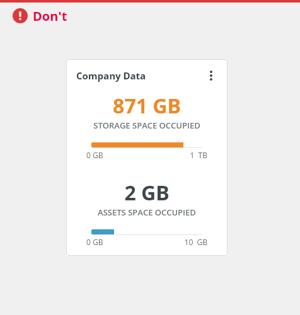This screenshot has height=315, width=300.
Task: Click the orange storage progress bar
Action: (137, 145)
